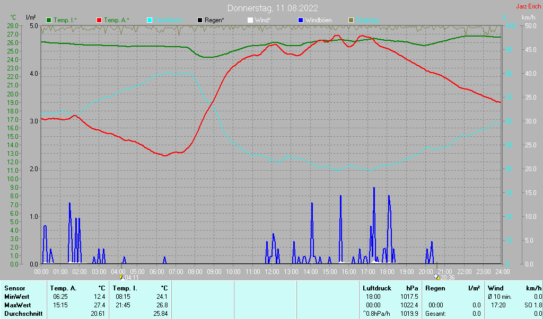Image resolution: width=543 pixels, height=319 pixels.
Task: Click the blue Windböen legend square
Action: coord(300,20)
